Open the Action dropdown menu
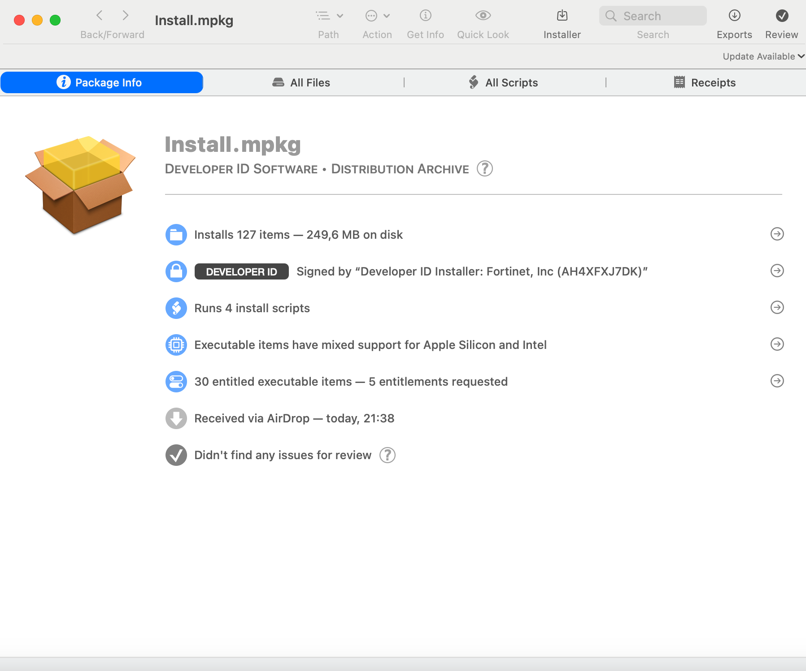Viewport: 806px width, 671px height. (x=377, y=16)
